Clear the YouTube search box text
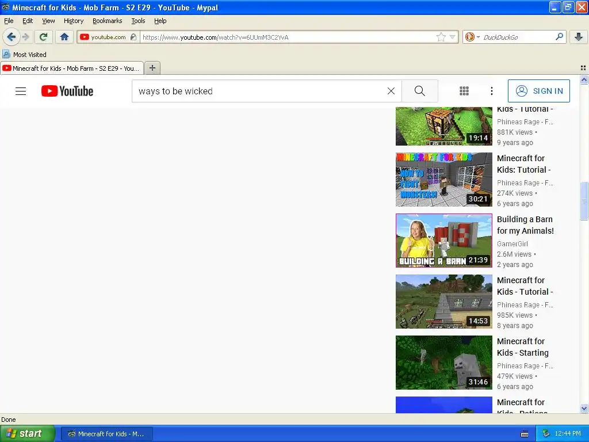This screenshot has height=442, width=589. pyautogui.click(x=391, y=91)
